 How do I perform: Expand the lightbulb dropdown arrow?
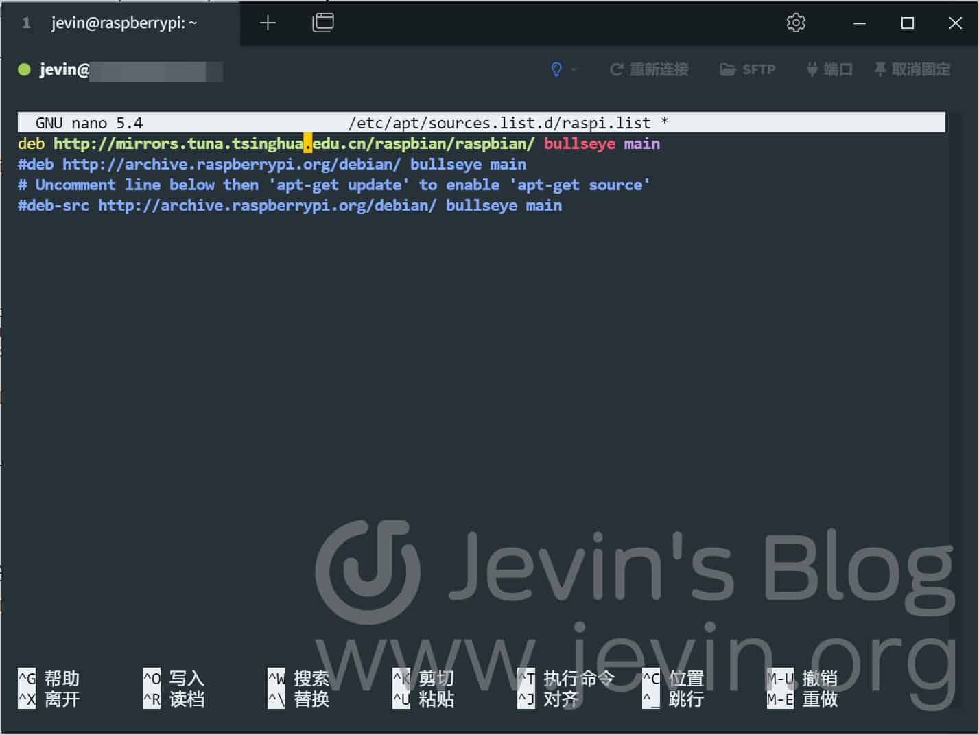point(574,69)
